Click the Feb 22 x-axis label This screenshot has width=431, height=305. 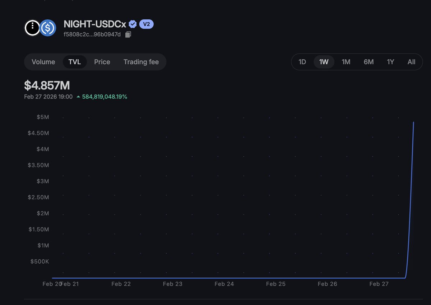coord(121,284)
